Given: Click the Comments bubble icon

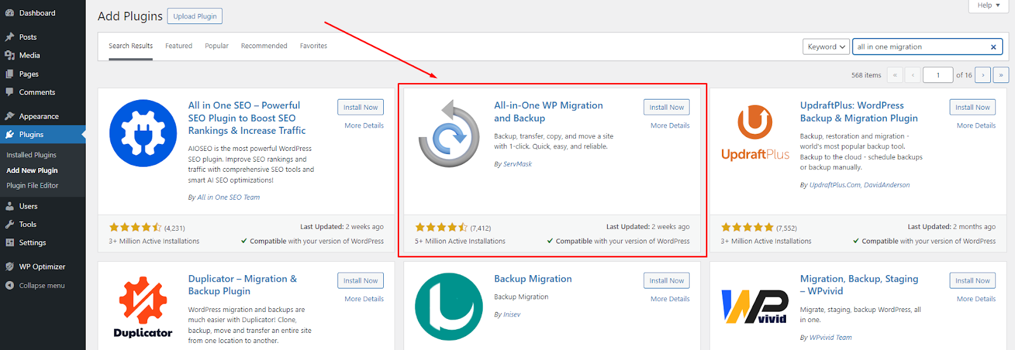Looking at the screenshot, I should [x=10, y=92].
